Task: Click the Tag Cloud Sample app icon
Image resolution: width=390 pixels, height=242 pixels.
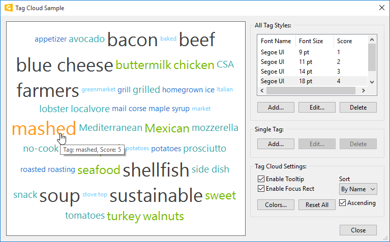Action: point(9,8)
